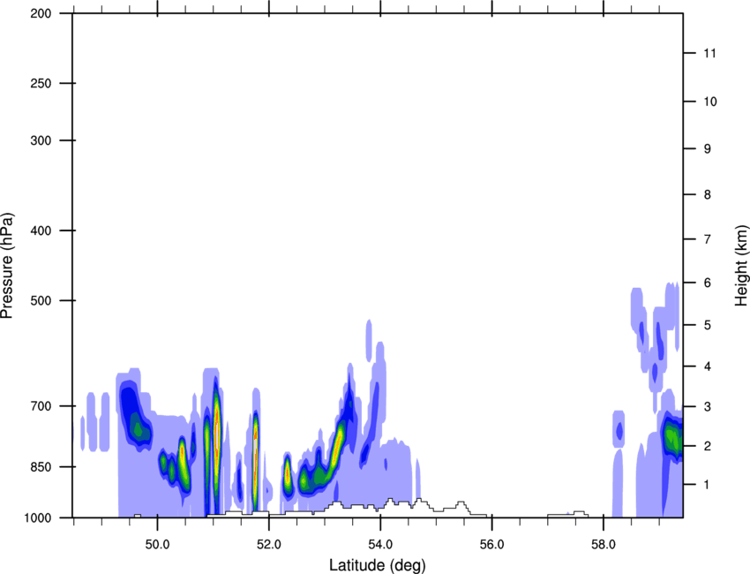
Task: Select the 850 pressure tick label
Action: click(41, 467)
